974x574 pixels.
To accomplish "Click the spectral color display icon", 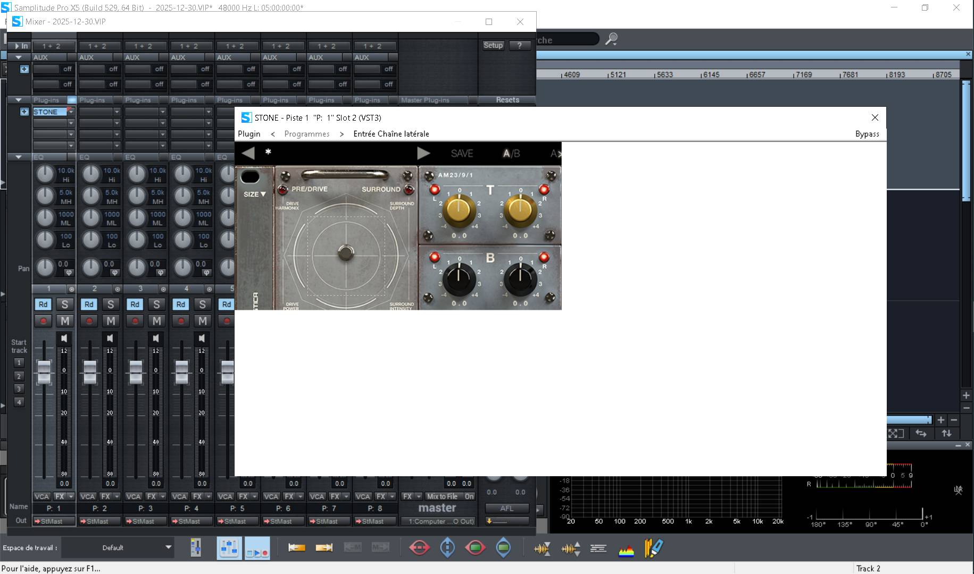I will [x=626, y=548].
